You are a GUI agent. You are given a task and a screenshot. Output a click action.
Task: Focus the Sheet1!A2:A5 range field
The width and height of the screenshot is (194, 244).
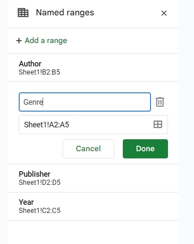tap(93, 124)
